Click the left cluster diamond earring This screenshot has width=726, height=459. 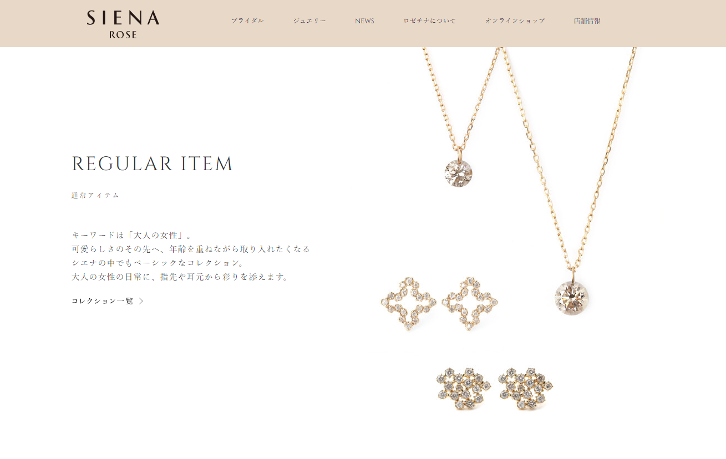(464, 388)
